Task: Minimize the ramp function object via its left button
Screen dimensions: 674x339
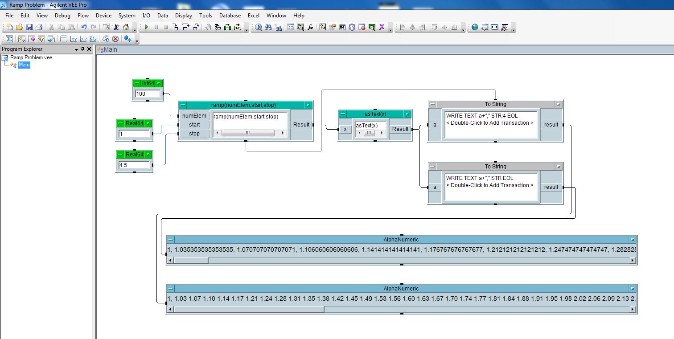Action: click(x=183, y=105)
